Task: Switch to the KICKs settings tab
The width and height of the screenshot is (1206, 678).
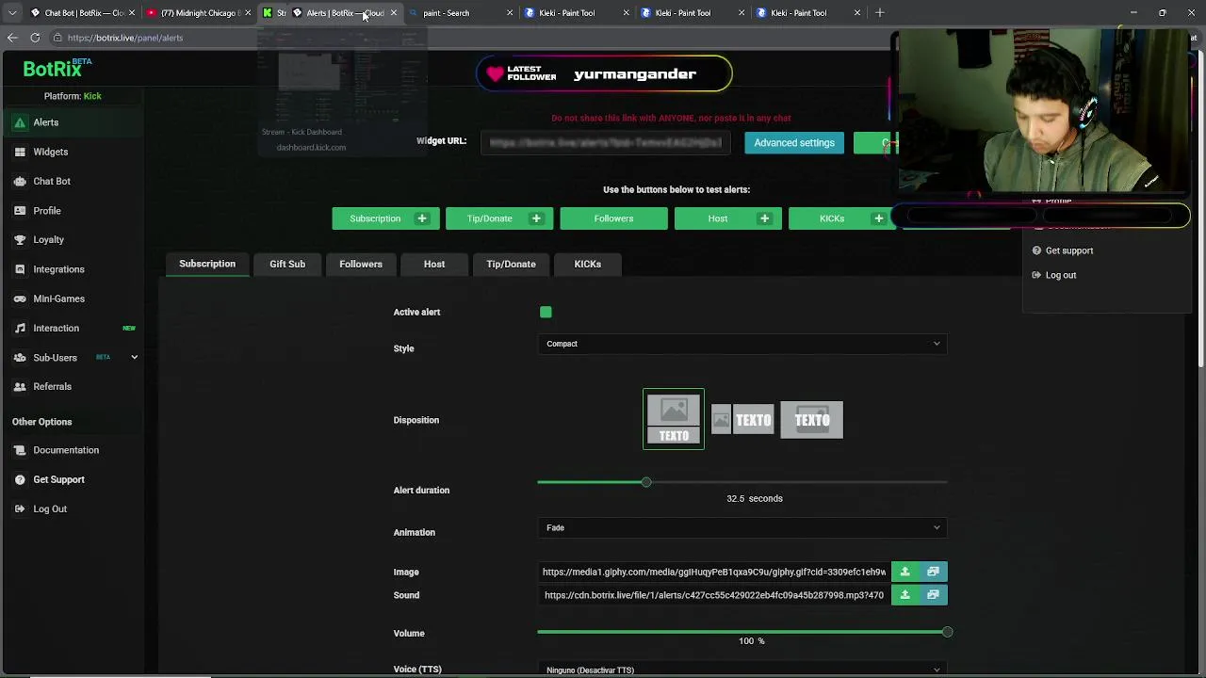Action: click(x=588, y=265)
